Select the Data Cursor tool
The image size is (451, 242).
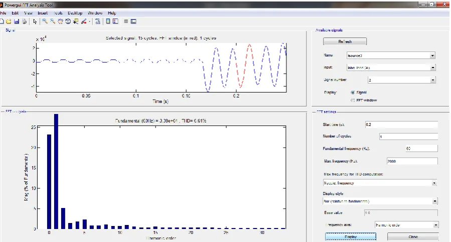[x=76, y=21]
